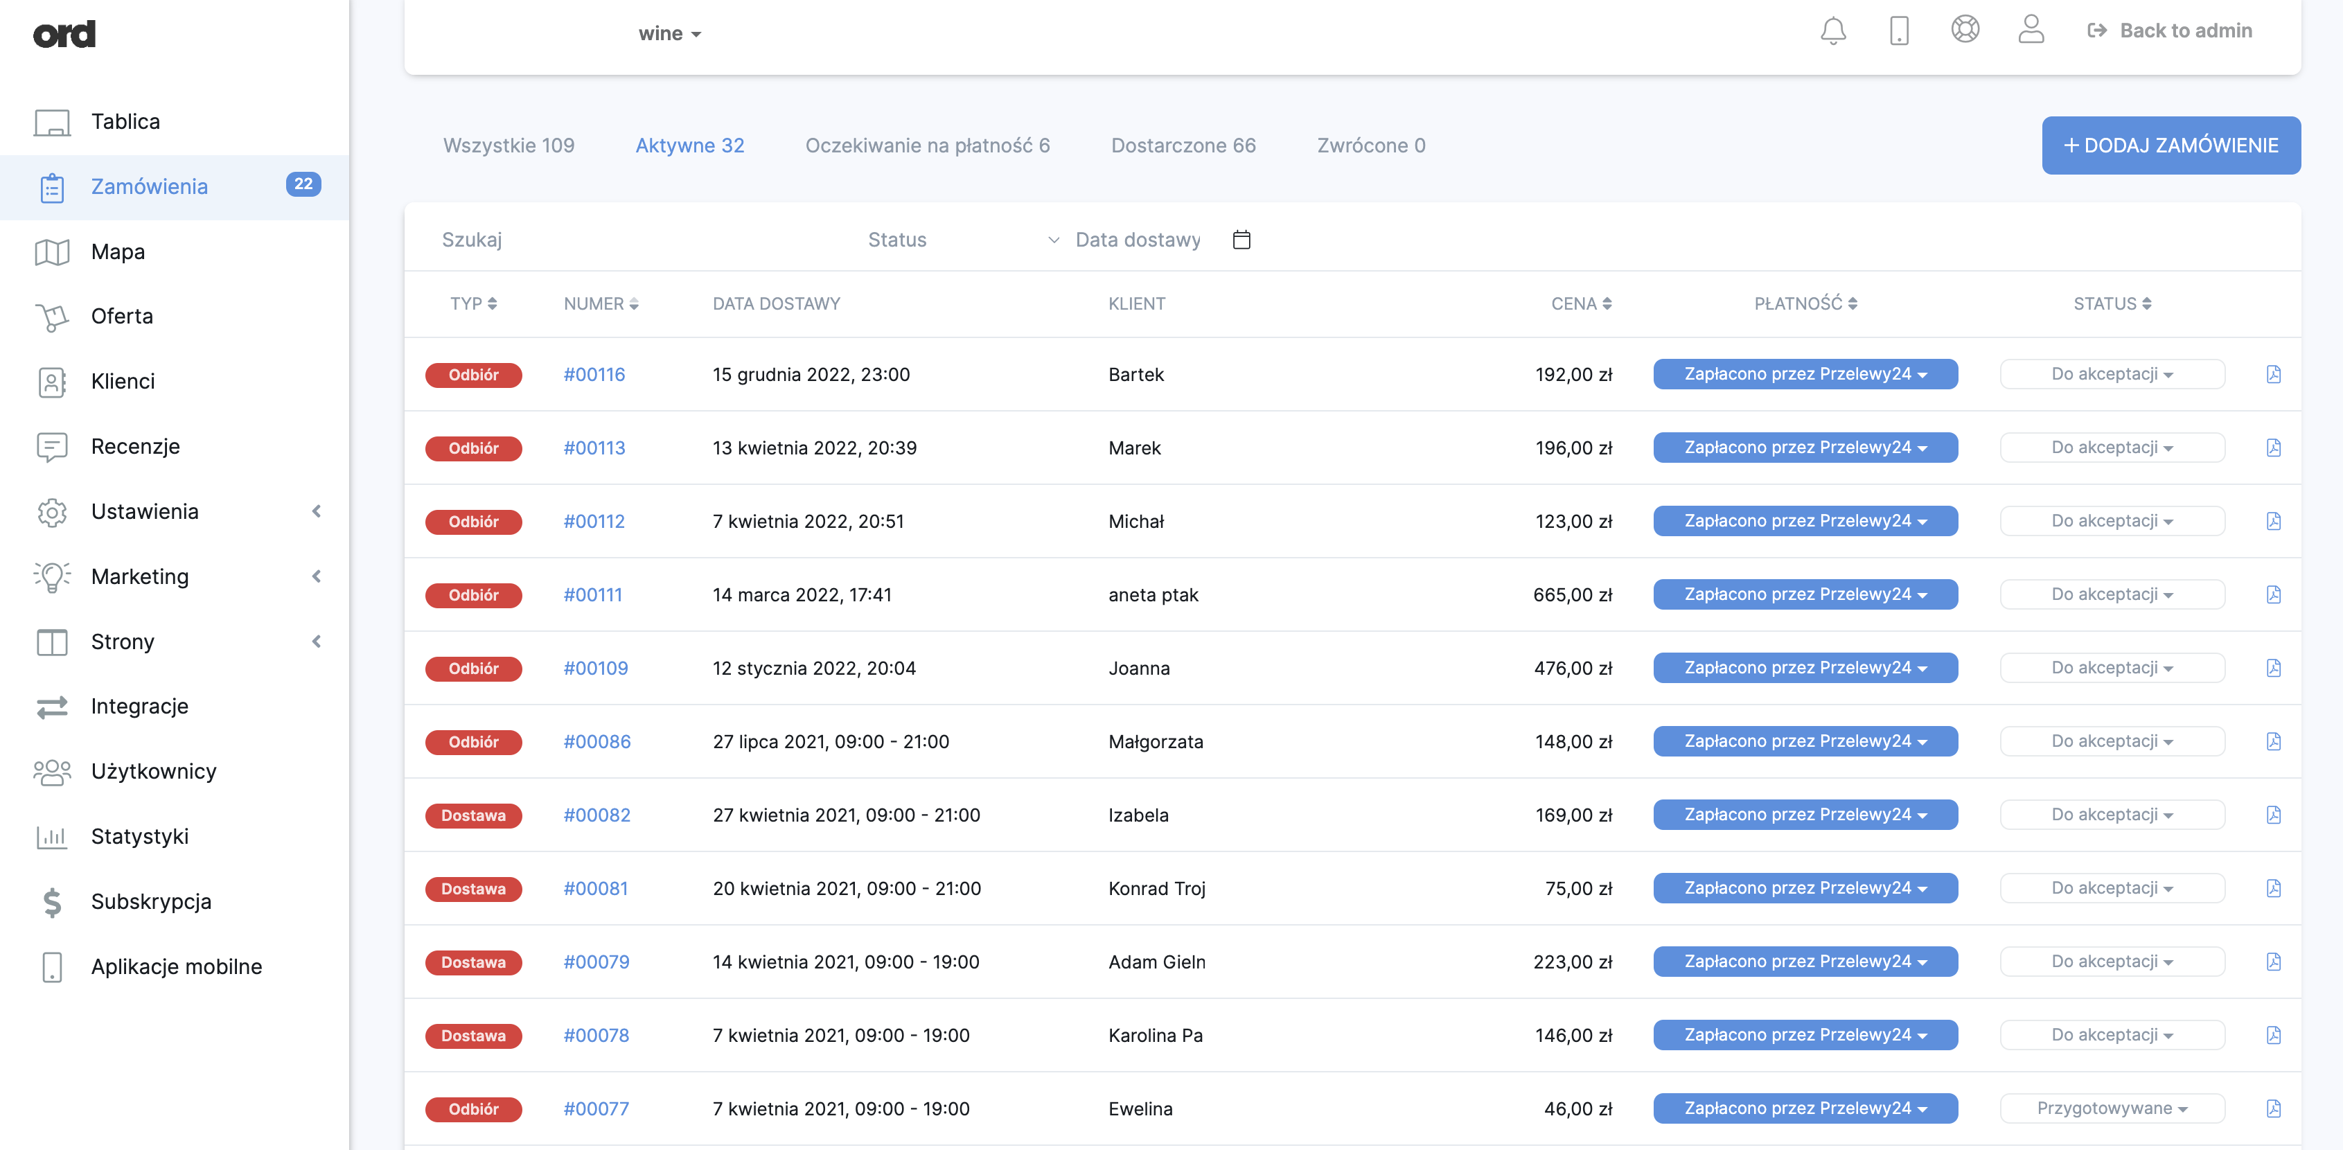Open the help lifebuoy icon

tap(1965, 30)
